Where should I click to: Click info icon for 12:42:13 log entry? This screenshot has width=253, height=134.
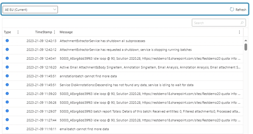(x=7, y=41)
